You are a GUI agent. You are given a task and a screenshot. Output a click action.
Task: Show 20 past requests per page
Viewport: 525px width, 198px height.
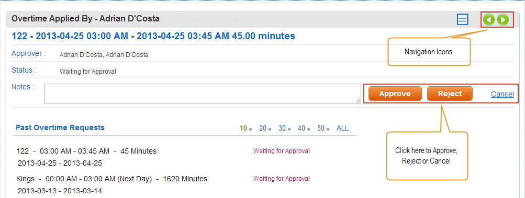(263, 128)
